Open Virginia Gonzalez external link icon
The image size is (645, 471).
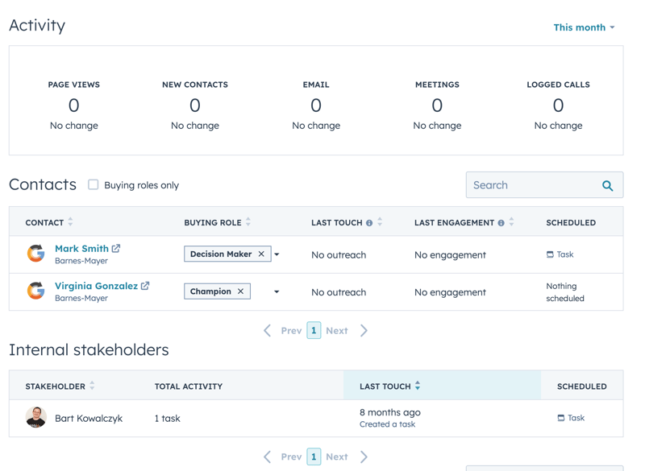coord(145,286)
